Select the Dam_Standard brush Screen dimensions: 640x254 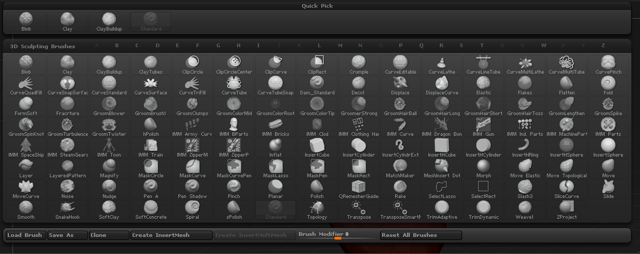pyautogui.click(x=317, y=86)
